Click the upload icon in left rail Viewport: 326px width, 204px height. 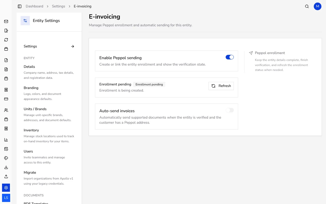coord(6,176)
